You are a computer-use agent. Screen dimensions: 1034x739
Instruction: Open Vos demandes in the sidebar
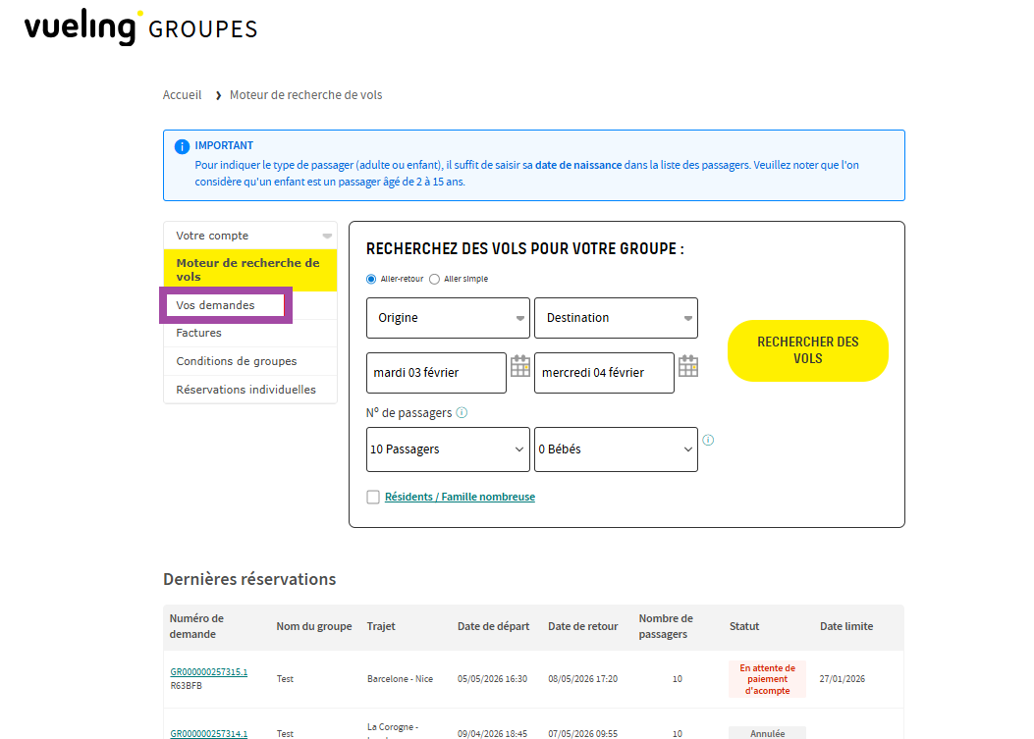[x=215, y=305]
